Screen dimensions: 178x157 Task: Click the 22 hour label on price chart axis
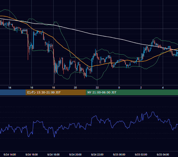(97, 88)
